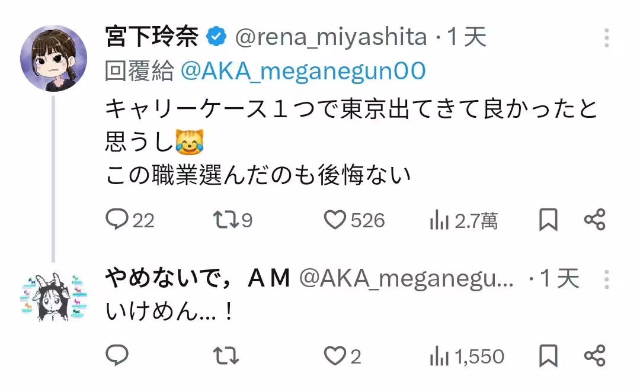Open the @AKA_meganegun00 mention link

pos(302,72)
